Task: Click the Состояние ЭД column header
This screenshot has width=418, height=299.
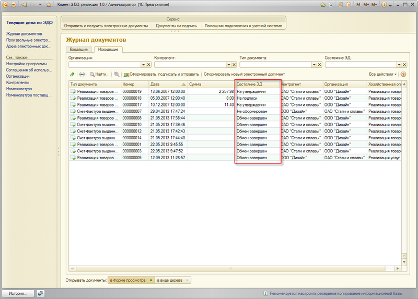Action: click(258, 84)
